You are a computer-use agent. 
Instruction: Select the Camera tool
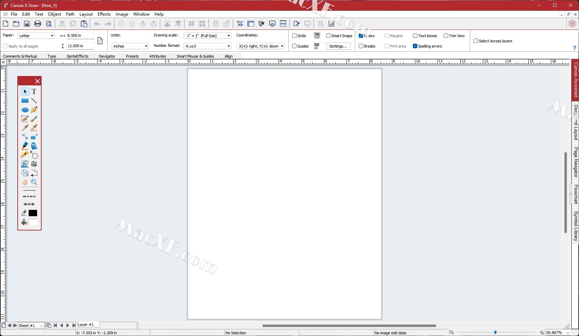click(34, 164)
